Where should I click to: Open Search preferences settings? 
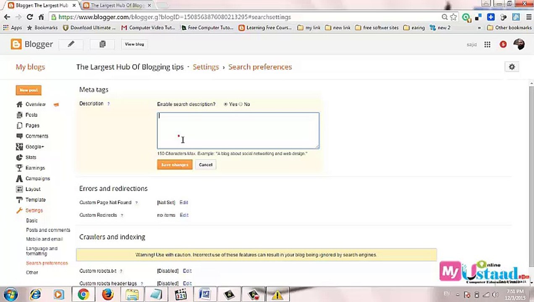pyautogui.click(x=47, y=263)
